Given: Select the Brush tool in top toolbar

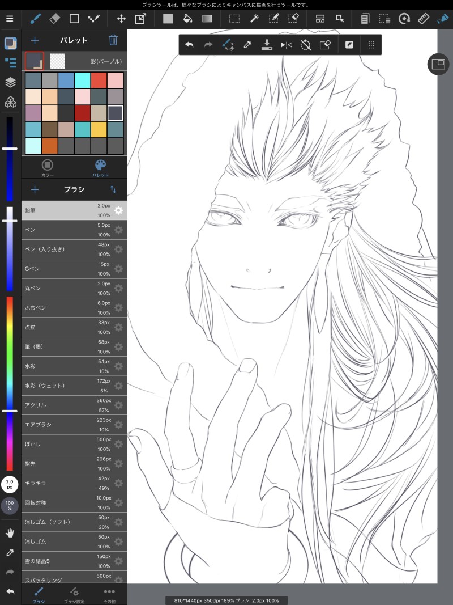Looking at the screenshot, I should click(x=36, y=19).
